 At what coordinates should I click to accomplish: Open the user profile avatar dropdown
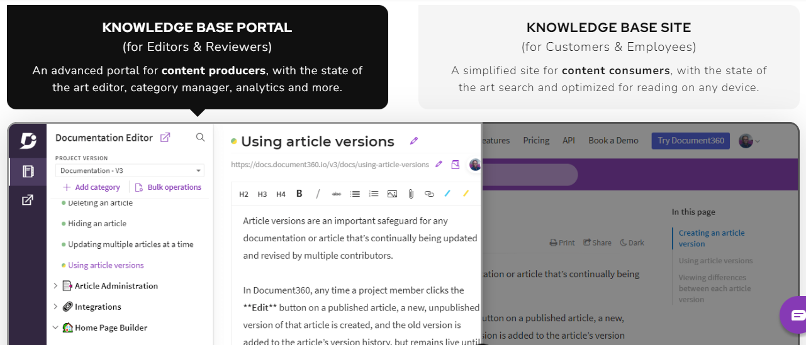click(749, 141)
